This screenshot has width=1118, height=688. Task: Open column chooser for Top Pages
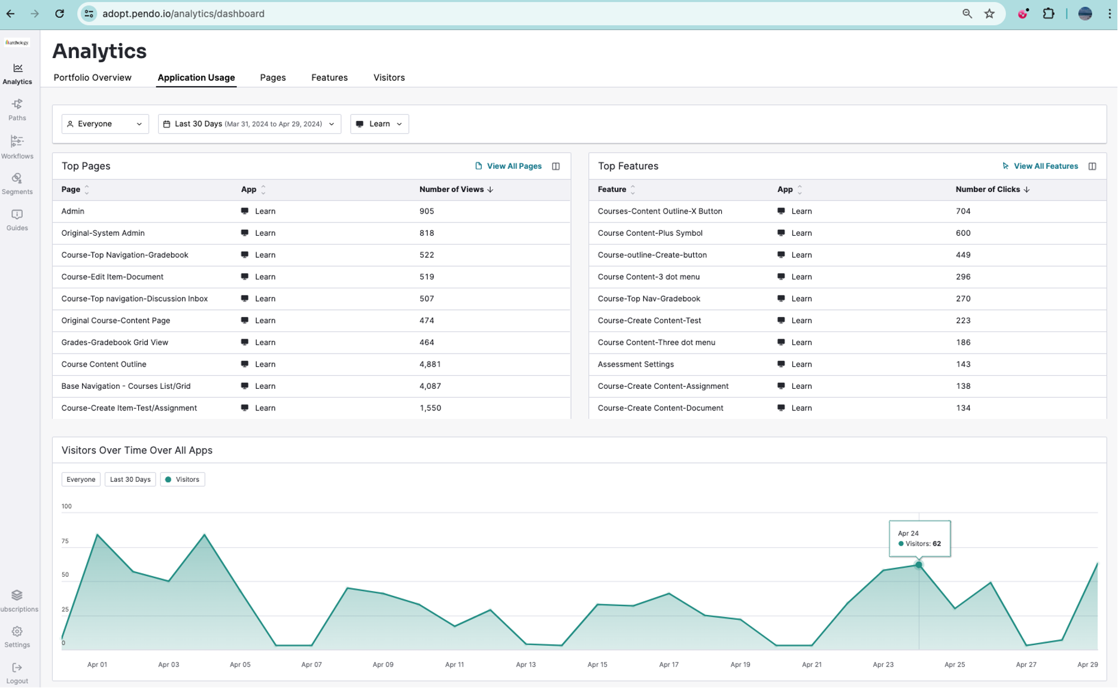(555, 166)
